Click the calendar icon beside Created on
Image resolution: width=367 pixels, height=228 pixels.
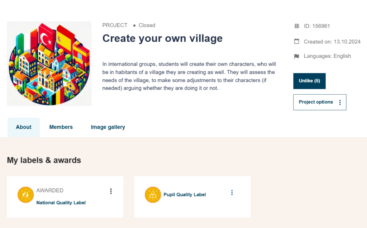[x=296, y=42]
